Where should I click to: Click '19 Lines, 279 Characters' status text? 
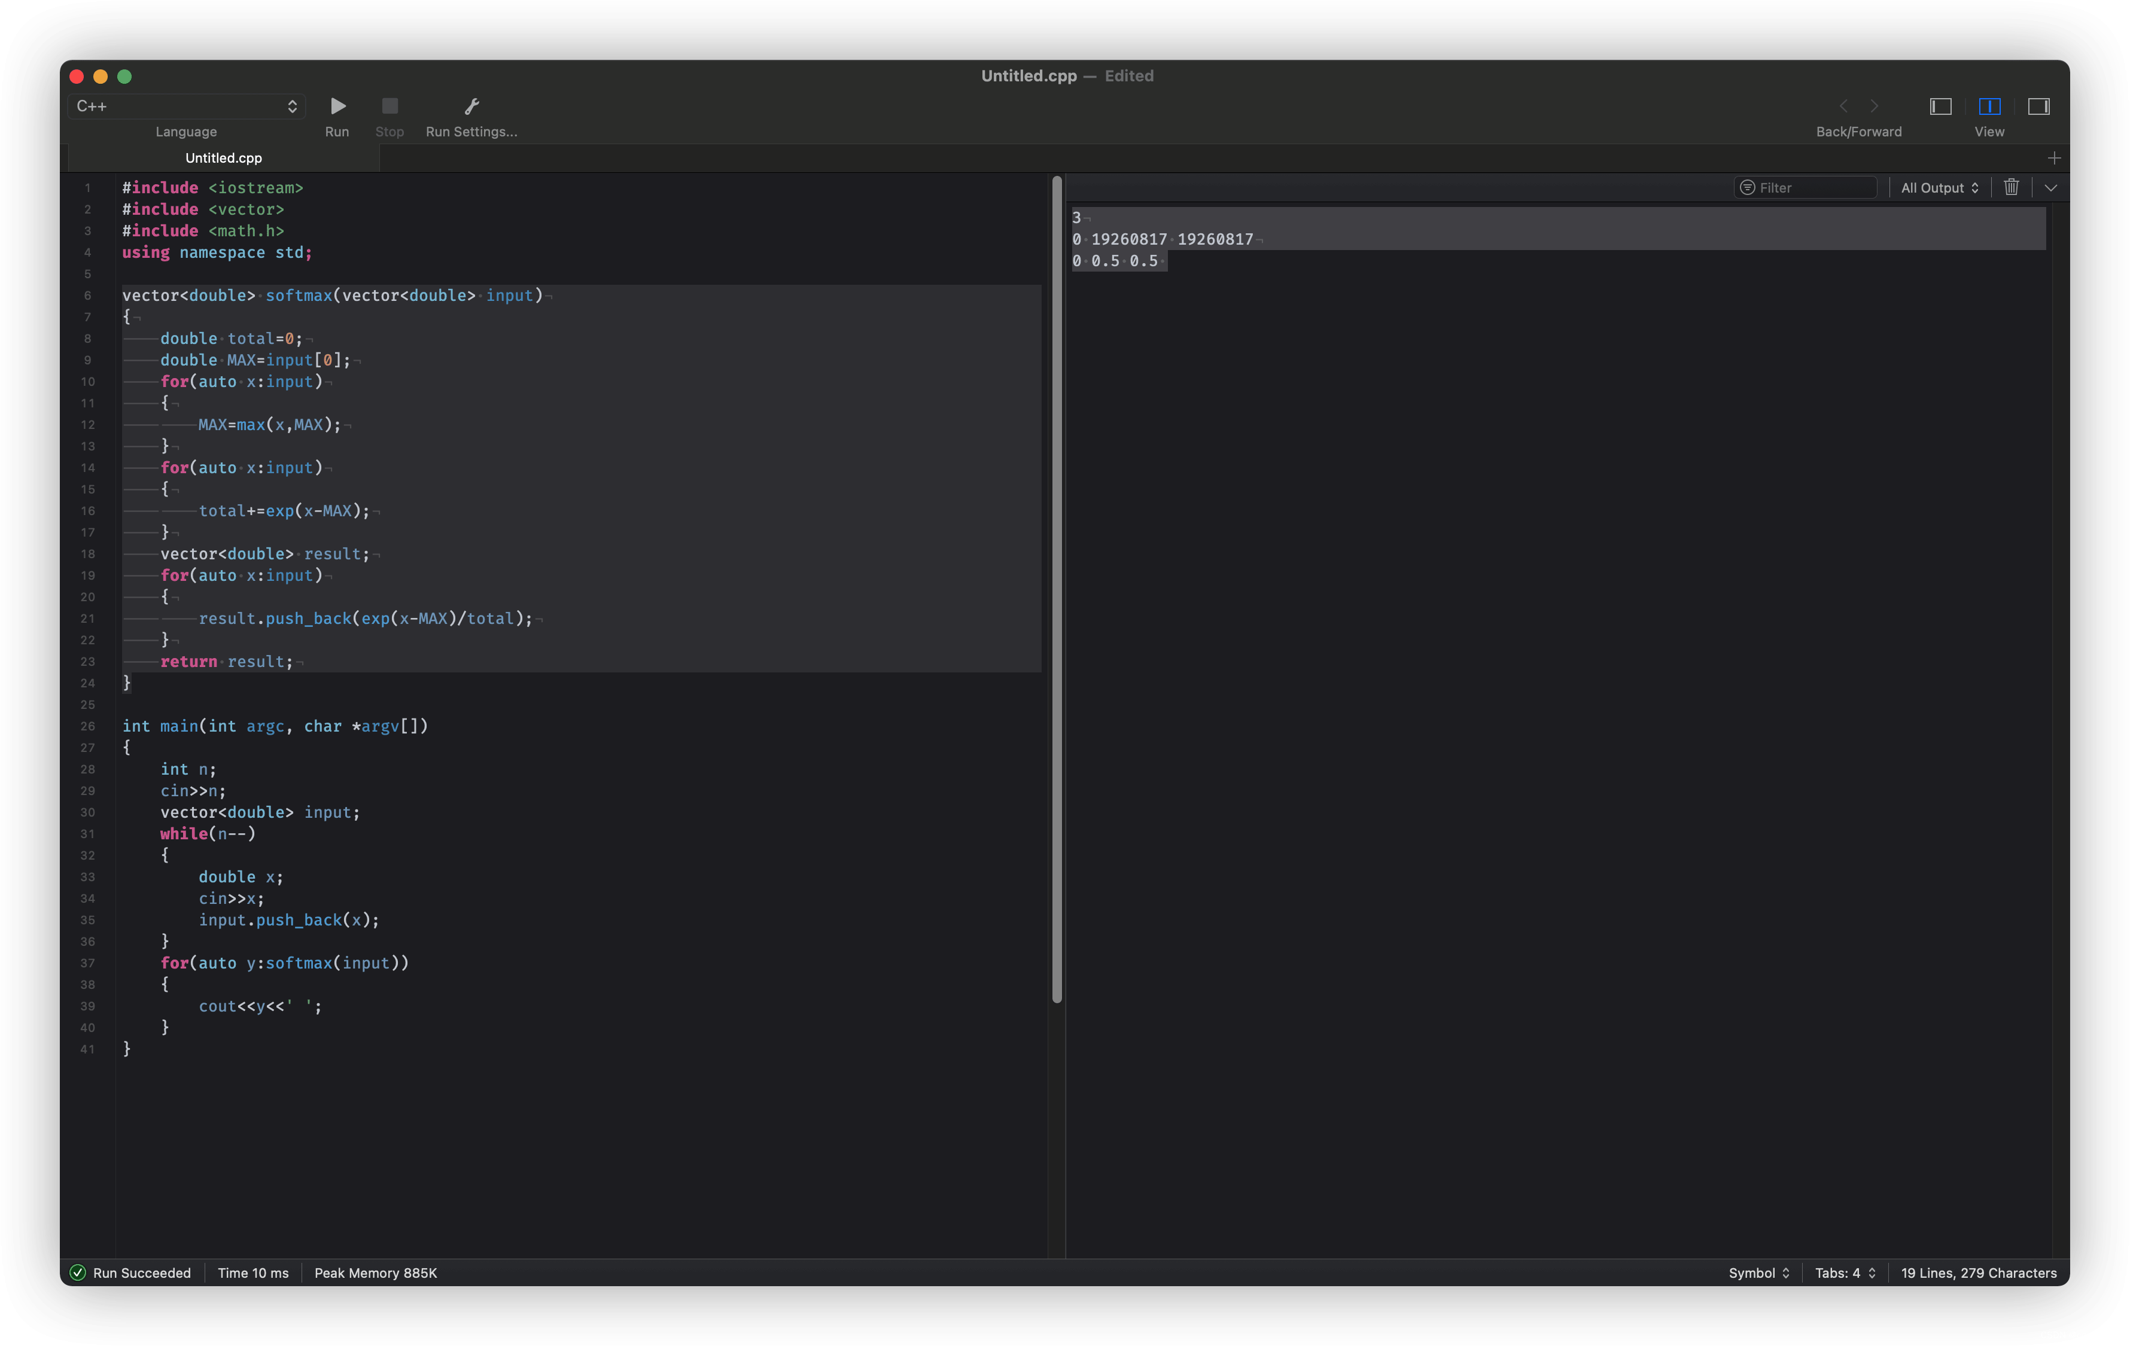tap(1979, 1272)
